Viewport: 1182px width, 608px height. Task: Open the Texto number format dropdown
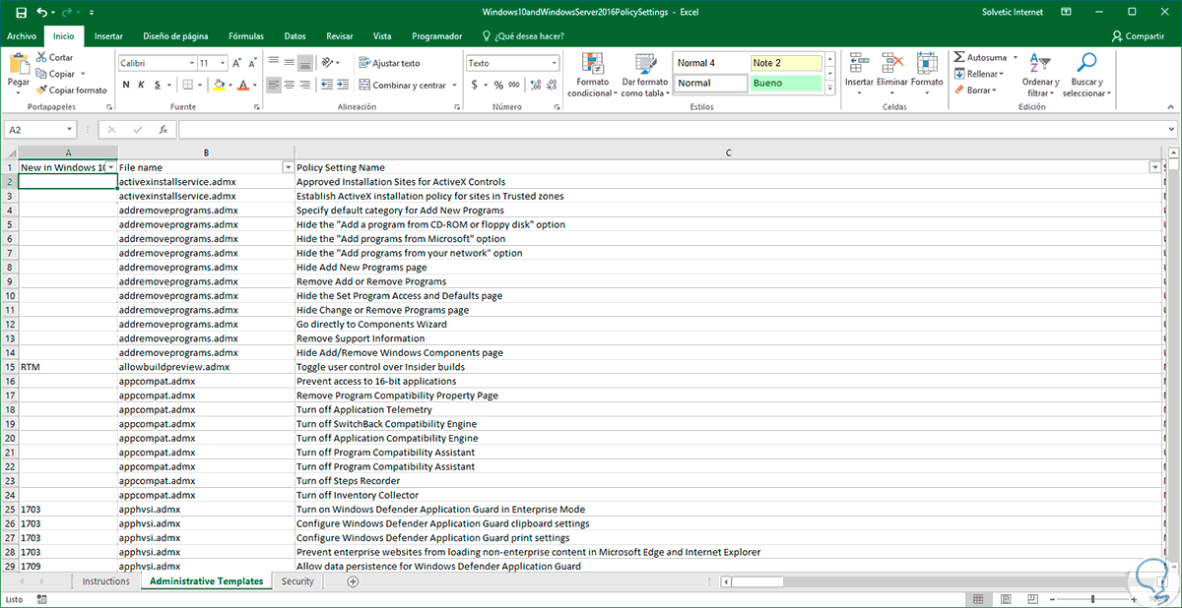(554, 63)
